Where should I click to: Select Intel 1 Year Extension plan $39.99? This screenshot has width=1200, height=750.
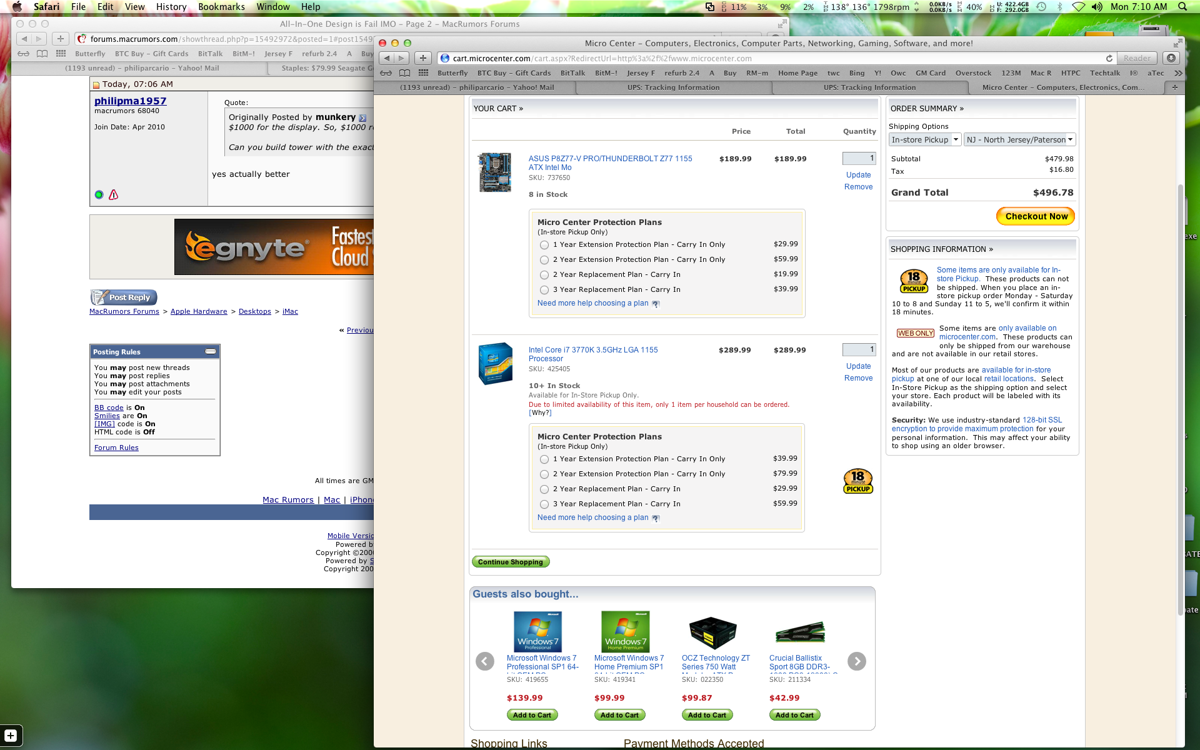pyautogui.click(x=544, y=459)
